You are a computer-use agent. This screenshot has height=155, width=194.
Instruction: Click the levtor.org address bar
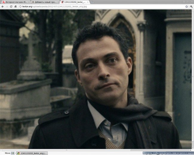tap(90, 6)
